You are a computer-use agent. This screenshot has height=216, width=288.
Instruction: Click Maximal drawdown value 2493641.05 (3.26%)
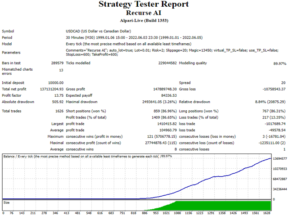click(x=159, y=102)
